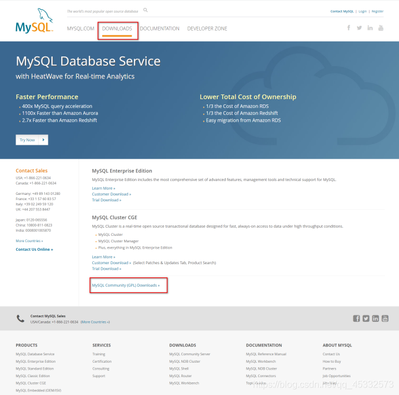Open footer How to Buy link
Viewport: 399px width, 395px height.
coord(331,361)
